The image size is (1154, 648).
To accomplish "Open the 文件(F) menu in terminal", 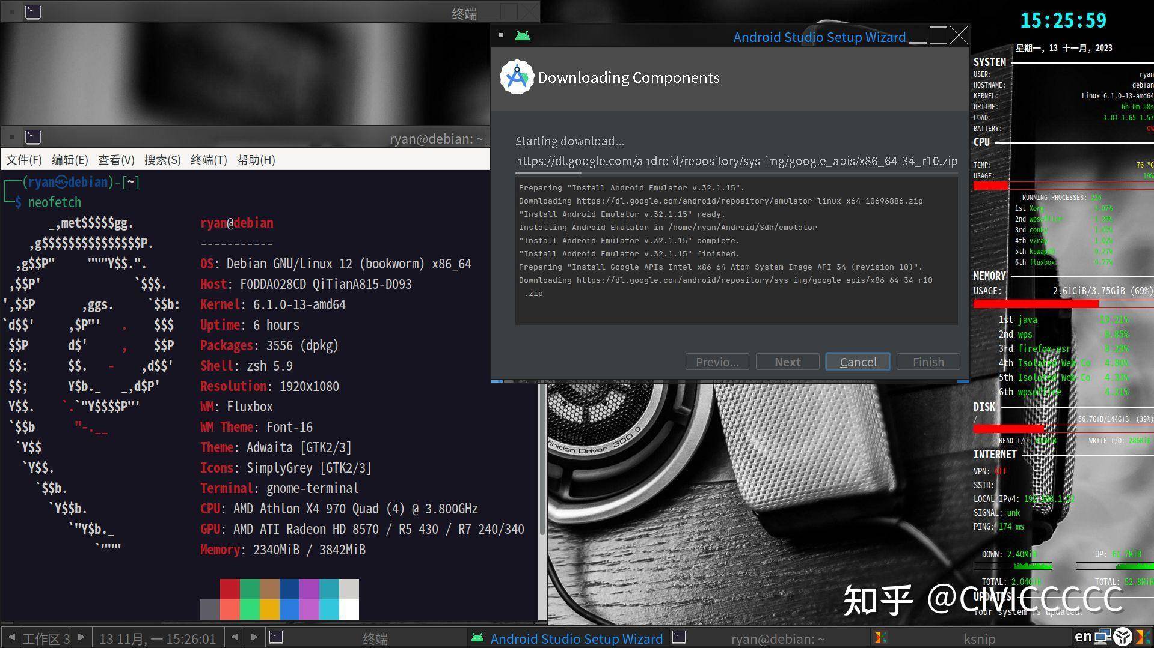I will pyautogui.click(x=24, y=160).
